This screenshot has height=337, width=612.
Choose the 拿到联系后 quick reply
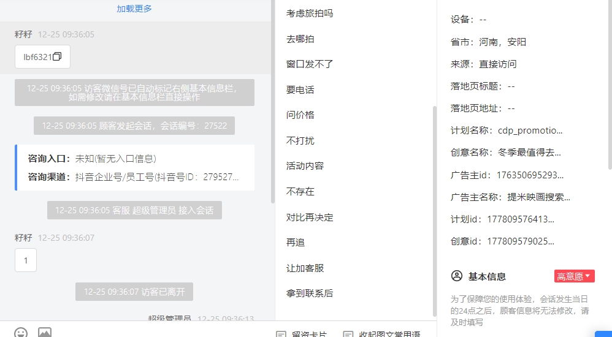pyautogui.click(x=310, y=293)
